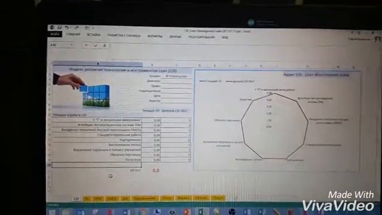This screenshot has height=215, width=382.
Task: Click the Redo arrow in Quick Access Toolbar
Action: pos(76,28)
